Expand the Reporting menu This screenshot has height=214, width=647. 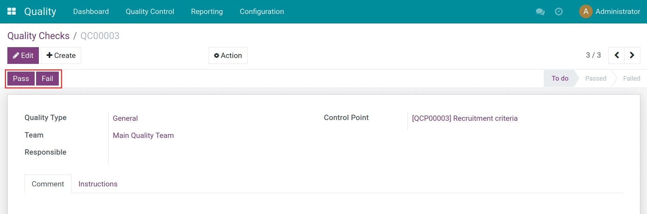pyautogui.click(x=207, y=12)
